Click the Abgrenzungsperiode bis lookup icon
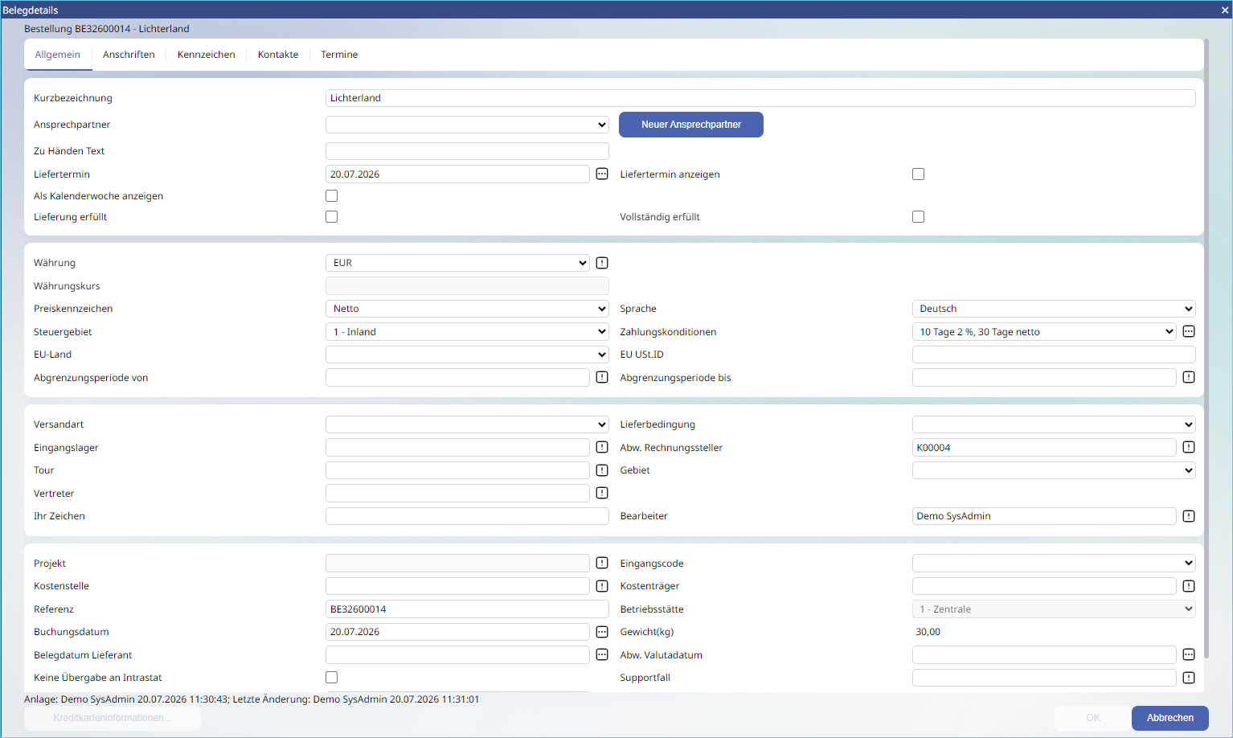 click(x=1189, y=377)
